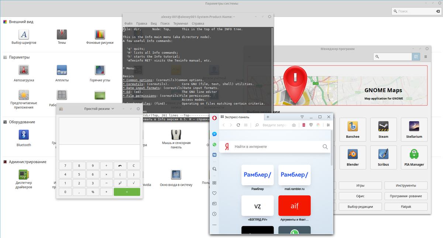Click the Flatpak category button
Image resolution: width=443 pixels, height=238 pixels.
[406, 207]
